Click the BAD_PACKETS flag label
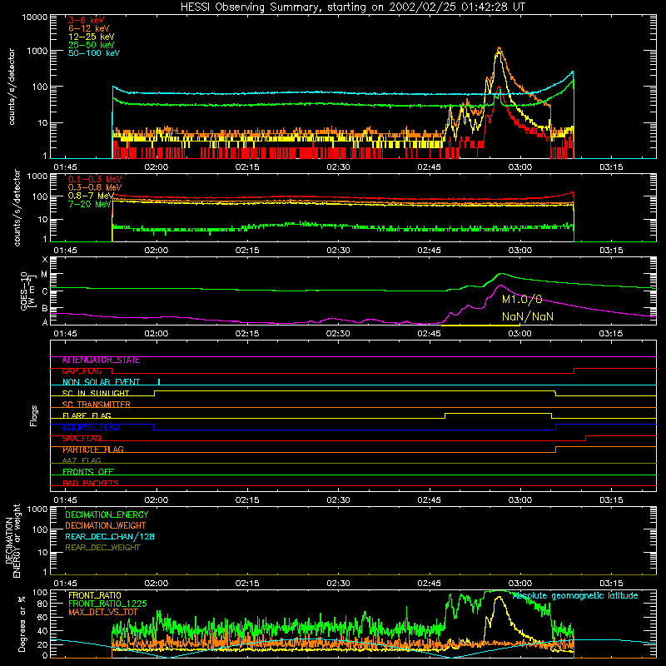The image size is (666, 666). point(91,483)
